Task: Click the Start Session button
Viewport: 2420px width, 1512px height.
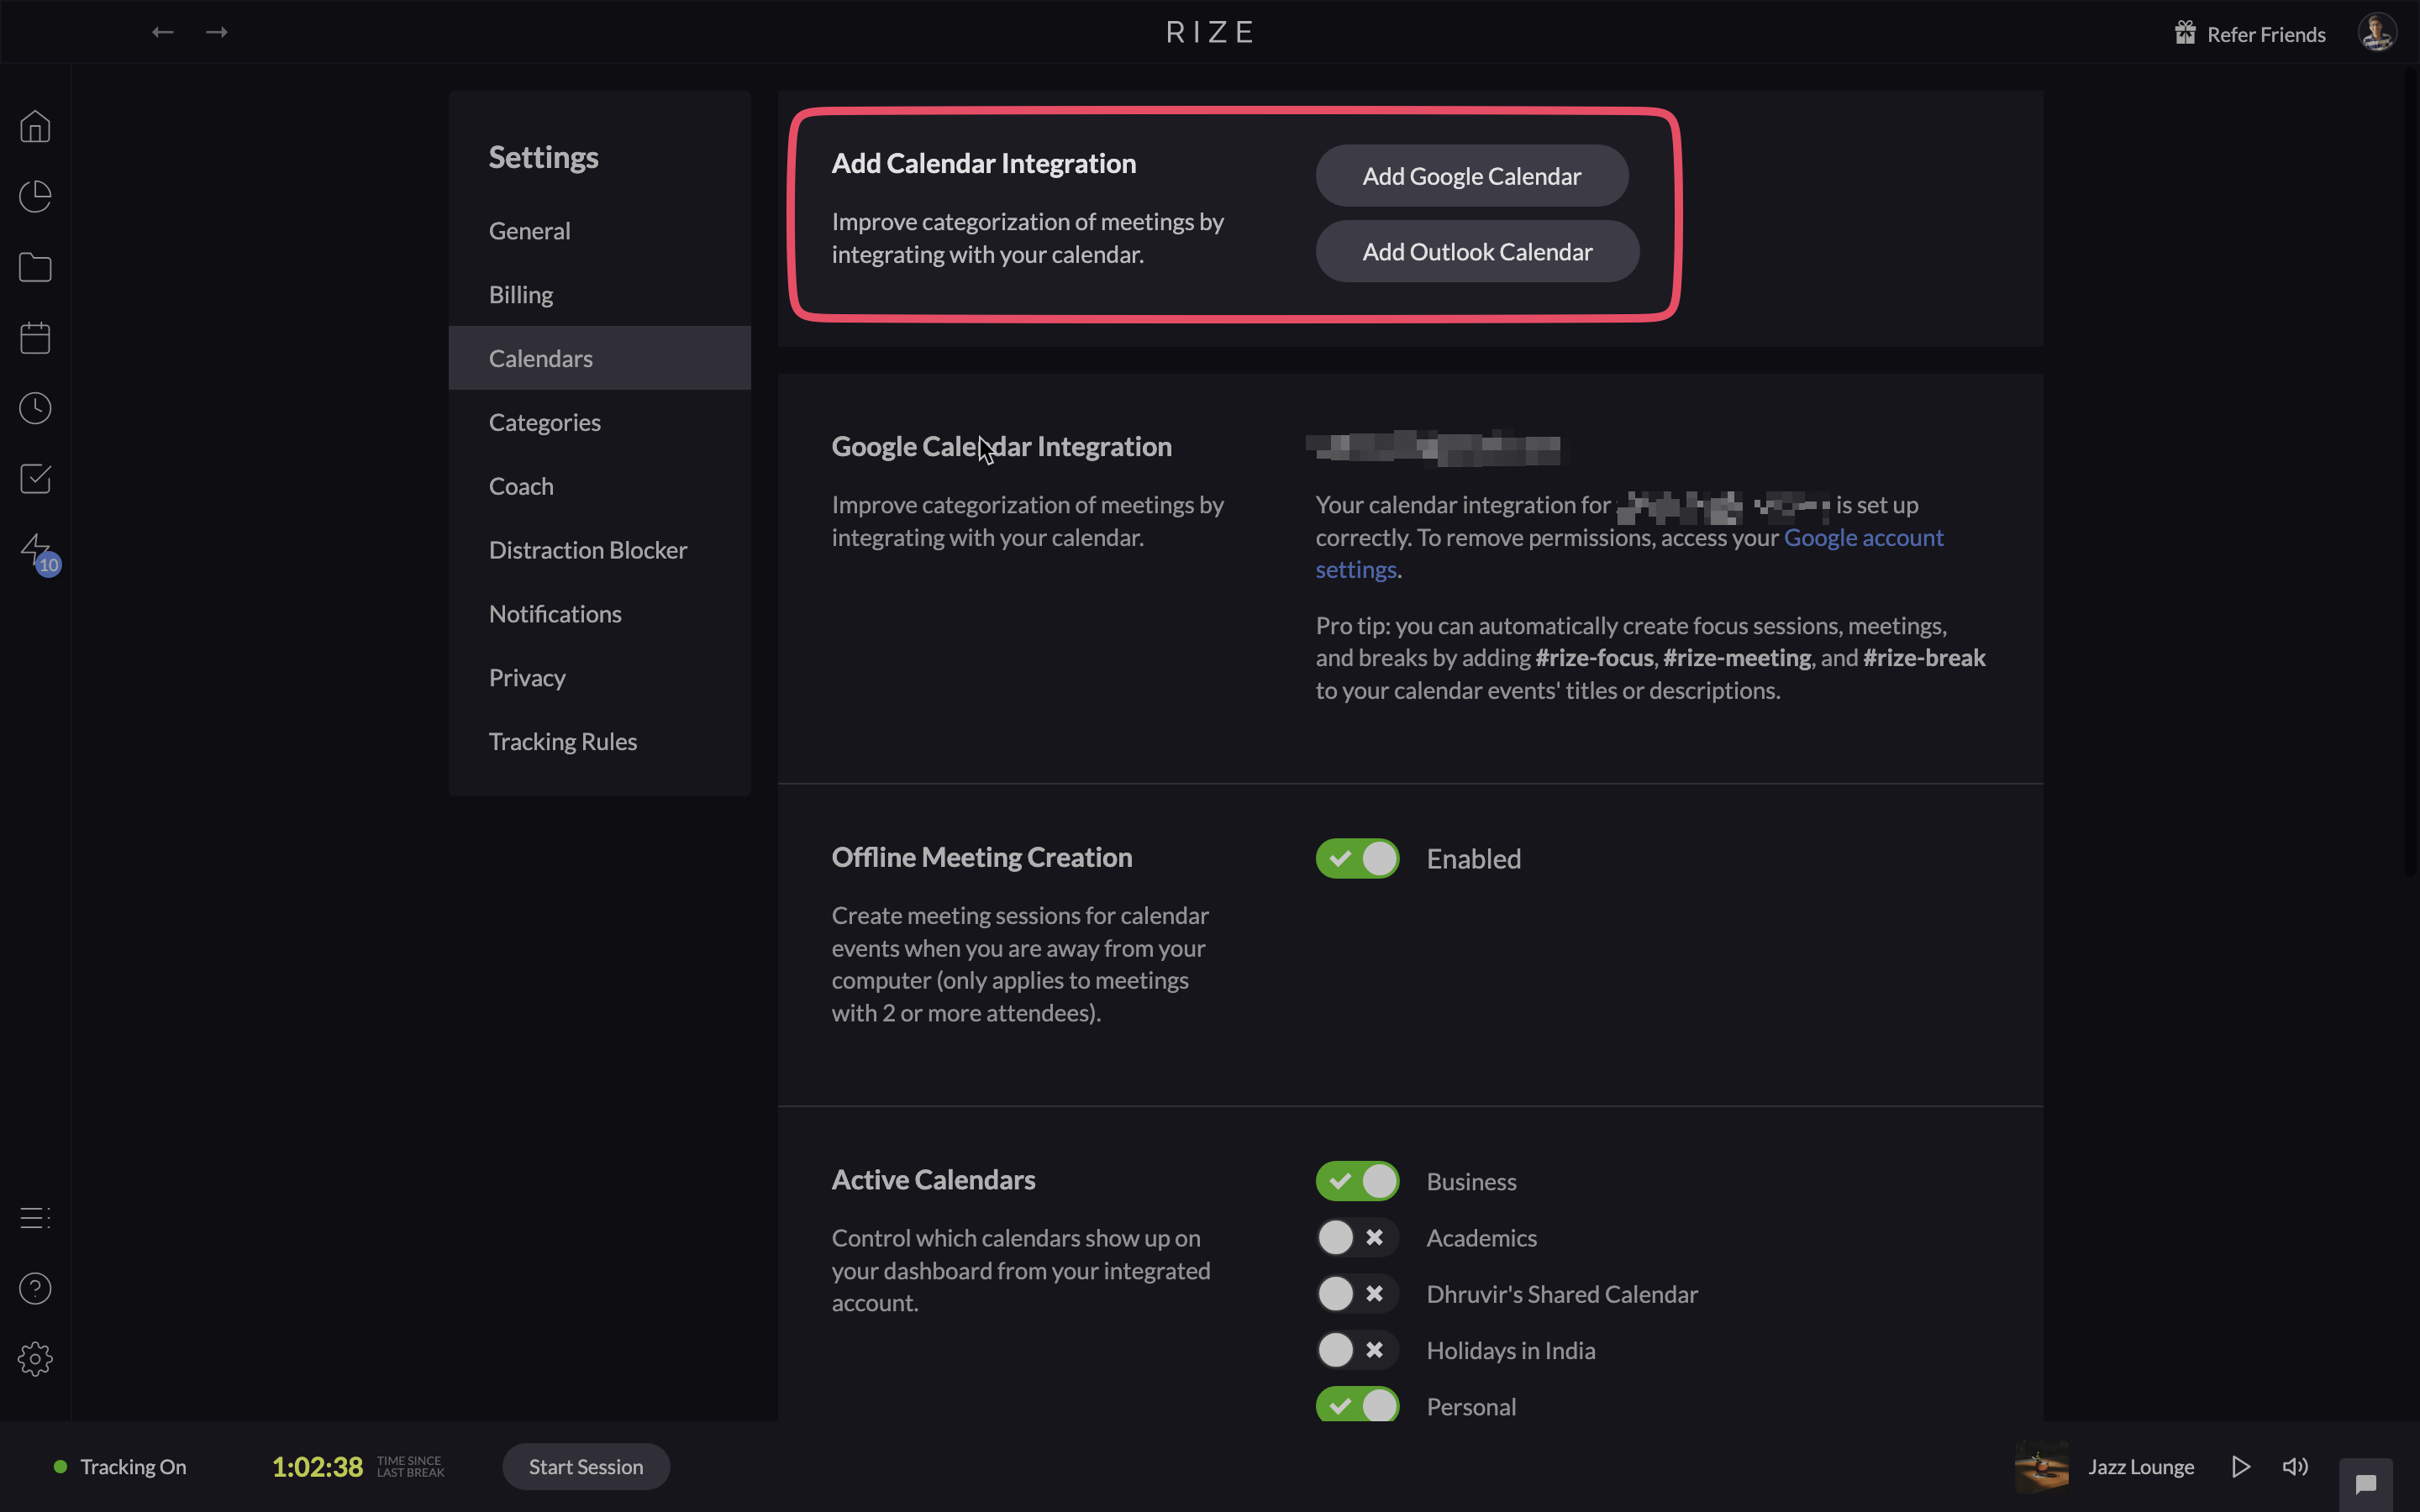Action: (586, 1466)
